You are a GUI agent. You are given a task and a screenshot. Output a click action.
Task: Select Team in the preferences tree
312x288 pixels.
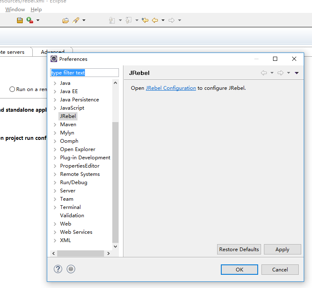click(67, 199)
